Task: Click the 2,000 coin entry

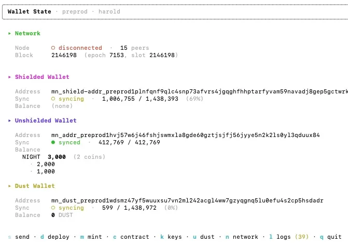Action: pyautogui.click(x=46, y=164)
